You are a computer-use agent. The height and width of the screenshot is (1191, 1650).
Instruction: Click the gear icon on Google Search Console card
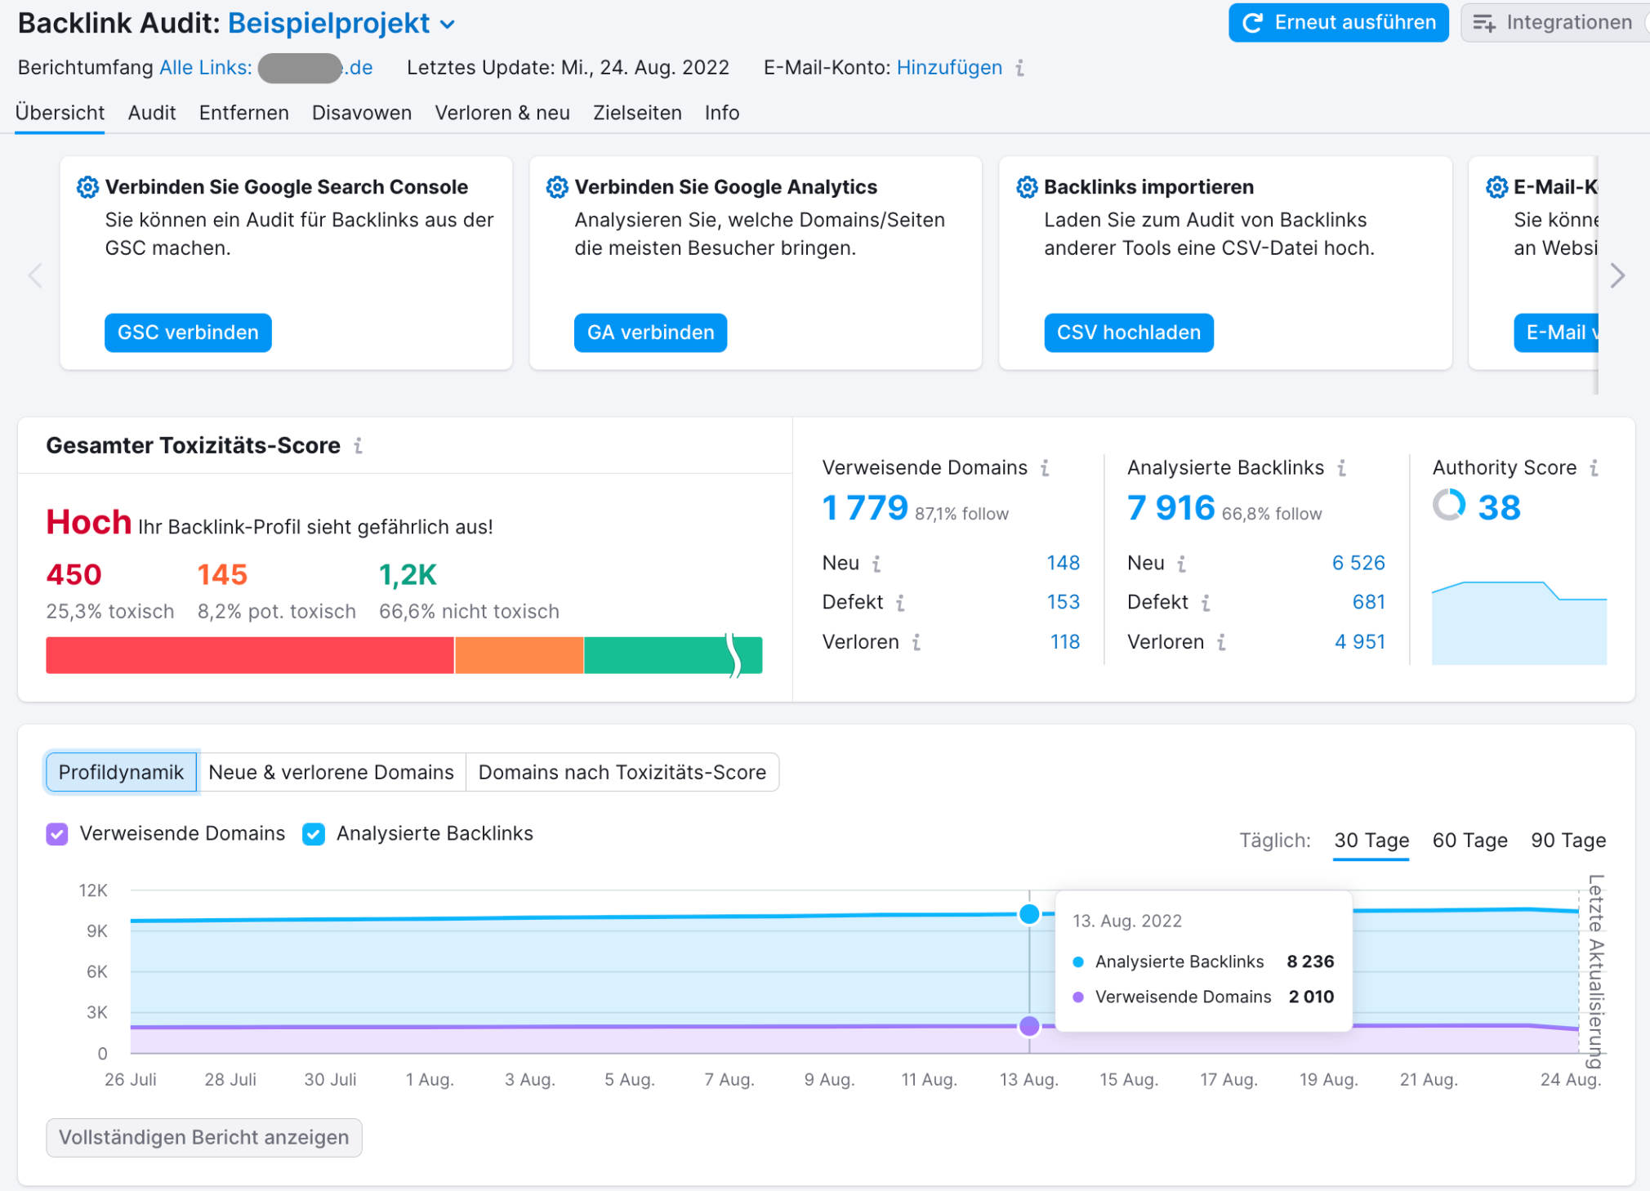click(87, 186)
